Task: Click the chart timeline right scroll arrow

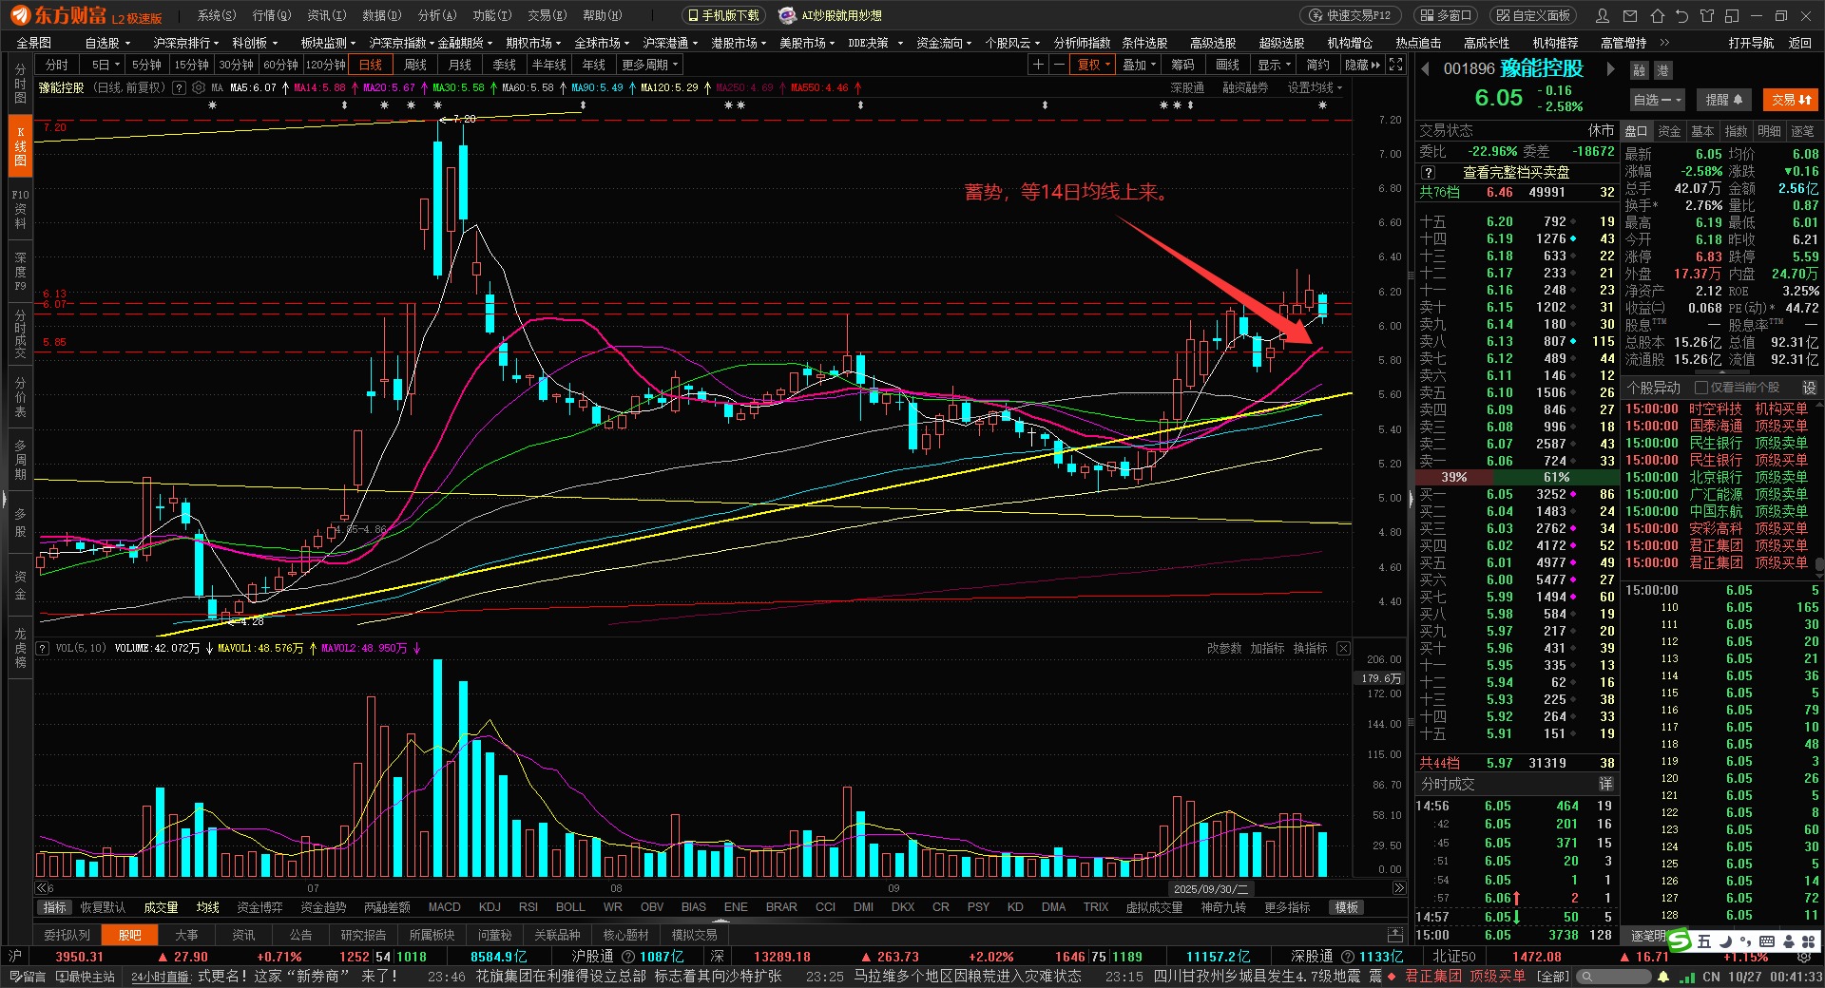Action: point(1398,888)
